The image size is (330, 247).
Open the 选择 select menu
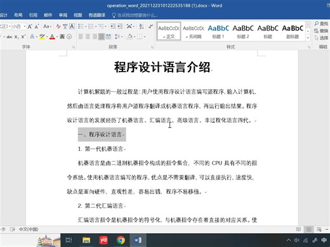(321, 38)
